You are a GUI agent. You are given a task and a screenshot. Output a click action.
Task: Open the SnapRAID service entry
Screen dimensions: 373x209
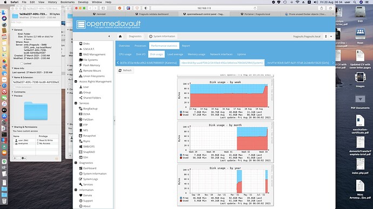pyautogui.click(x=87, y=152)
